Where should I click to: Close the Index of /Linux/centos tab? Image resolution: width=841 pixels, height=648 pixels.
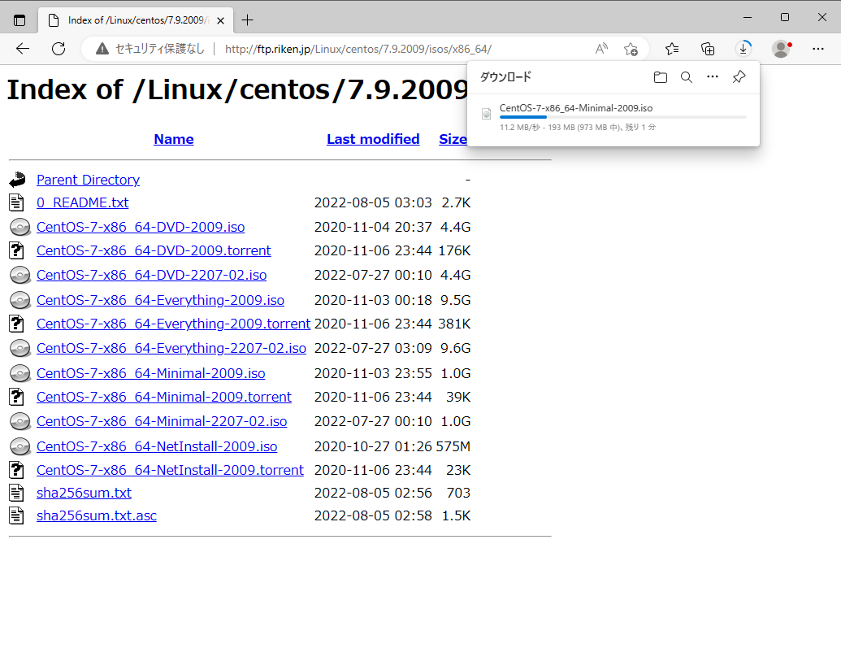click(x=220, y=20)
